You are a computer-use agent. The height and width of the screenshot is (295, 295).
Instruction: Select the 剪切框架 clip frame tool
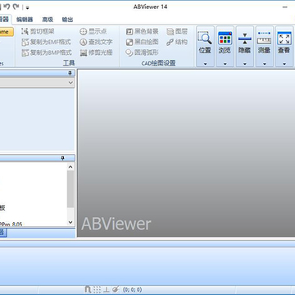(38, 32)
